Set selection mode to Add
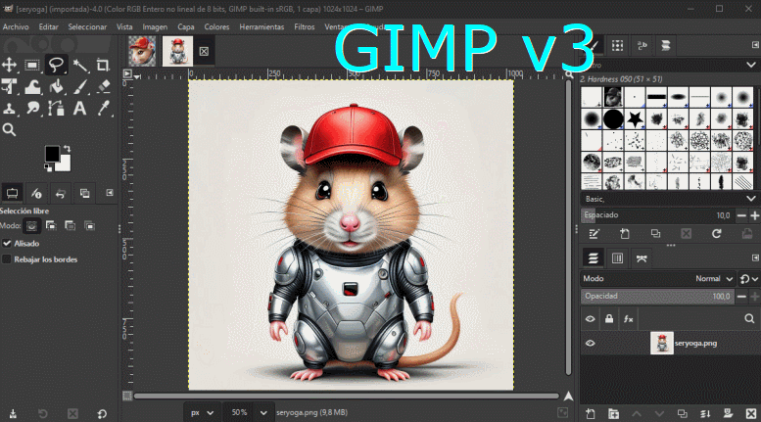This screenshot has width=761, height=422. pos(51,225)
